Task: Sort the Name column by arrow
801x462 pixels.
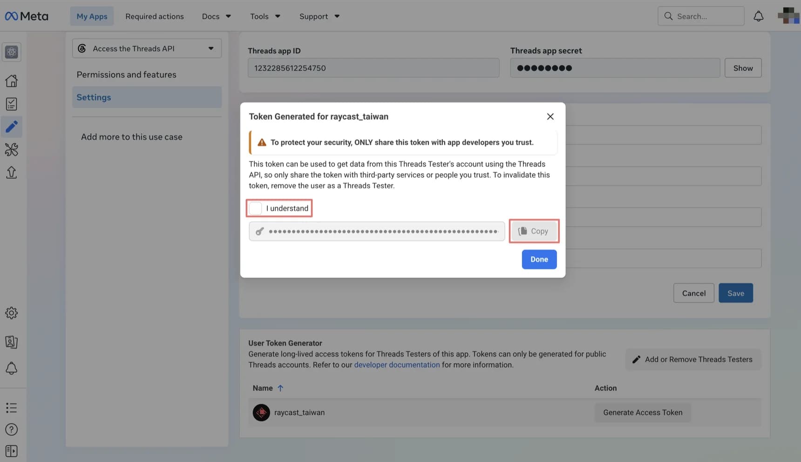Action: 280,388
